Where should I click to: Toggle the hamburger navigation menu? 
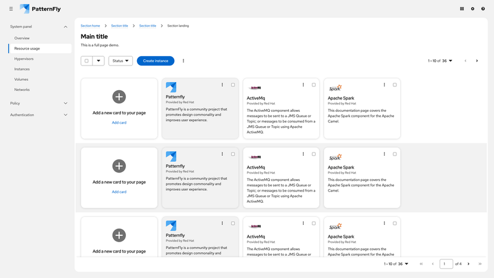coord(11,9)
